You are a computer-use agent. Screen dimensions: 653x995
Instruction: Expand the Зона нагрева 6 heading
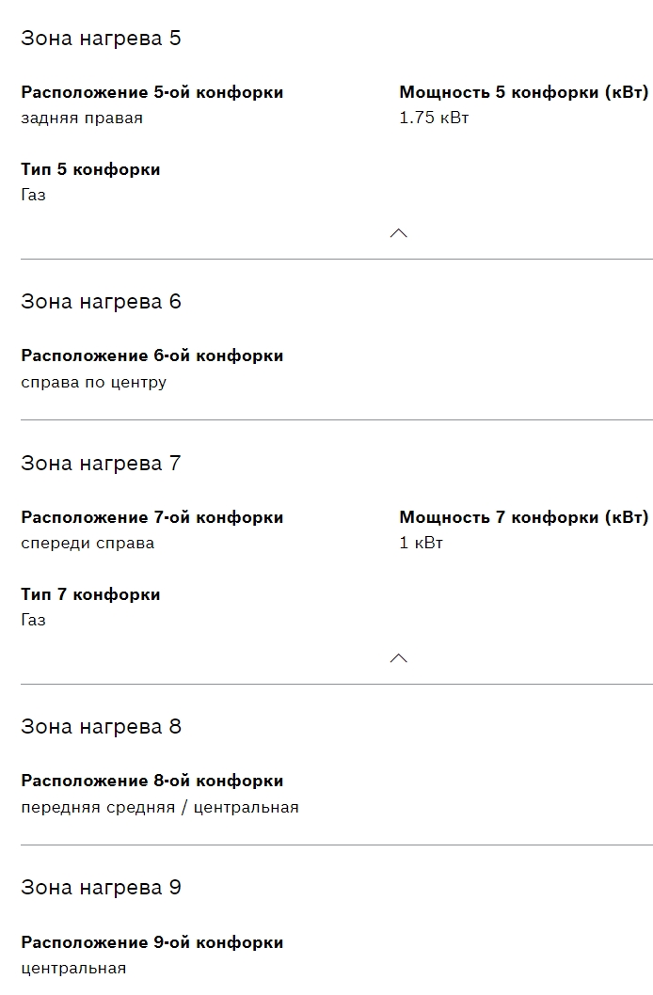point(101,302)
